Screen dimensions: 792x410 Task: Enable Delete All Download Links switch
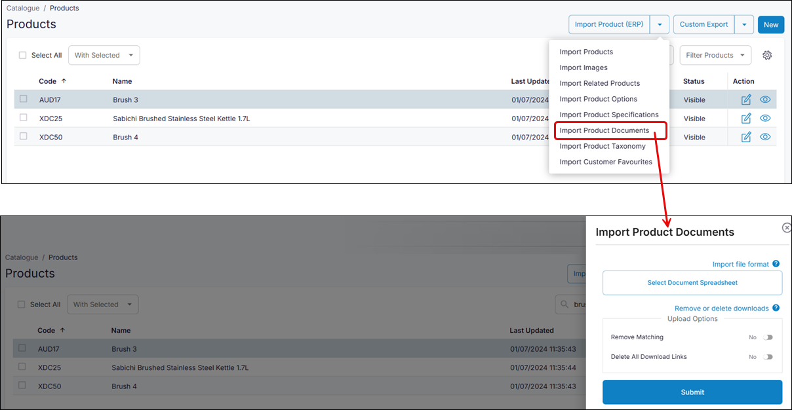coord(768,357)
